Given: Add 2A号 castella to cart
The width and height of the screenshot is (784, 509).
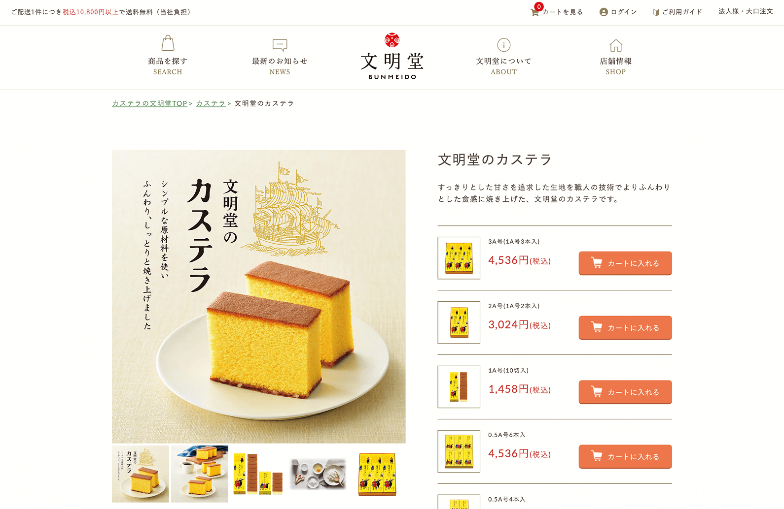Looking at the screenshot, I should [625, 328].
